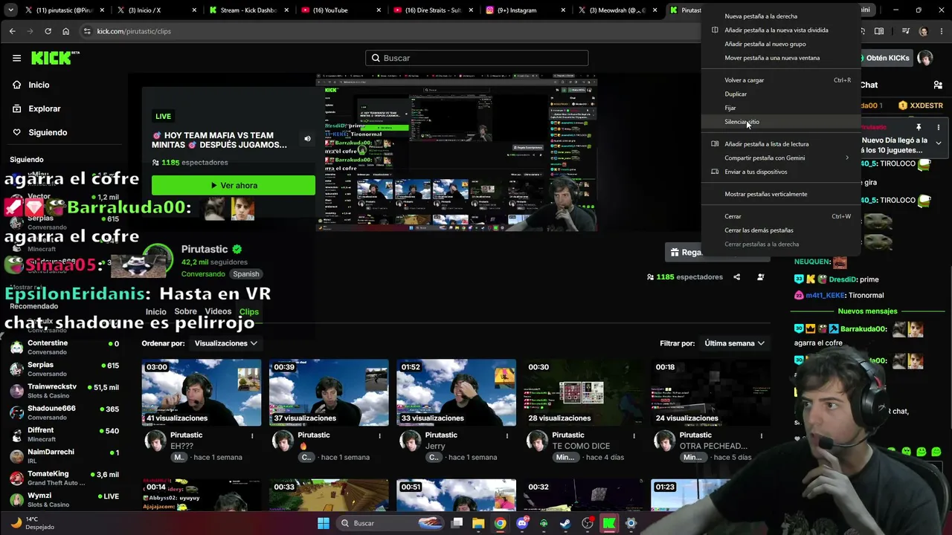Image resolution: width=952 pixels, height=535 pixels.
Task: Switch to the Instagram browser tab
Action: tap(525, 10)
